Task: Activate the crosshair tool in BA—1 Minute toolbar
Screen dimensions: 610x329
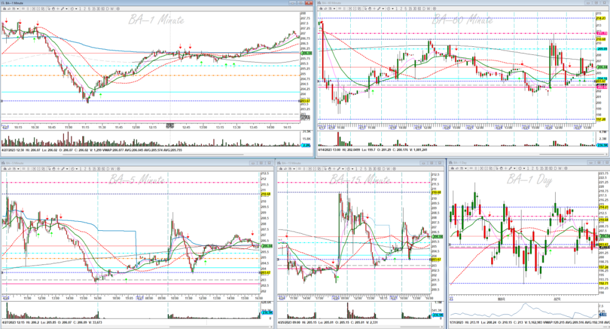Action: coord(58,9)
